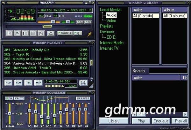
Task: Toggle Repeat mode button
Action: [x=78, y=33]
